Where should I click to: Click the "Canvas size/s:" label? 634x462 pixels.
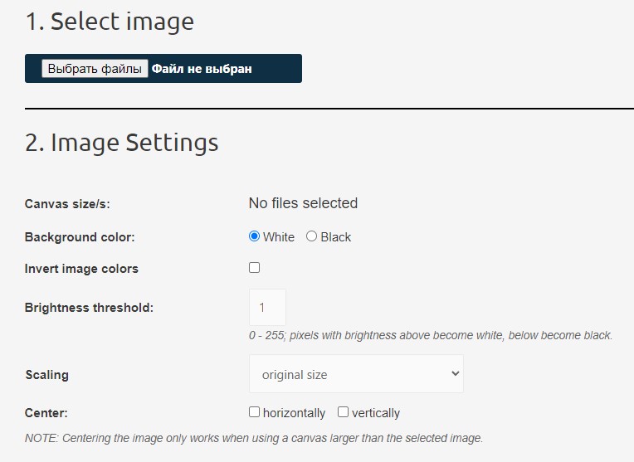point(67,204)
